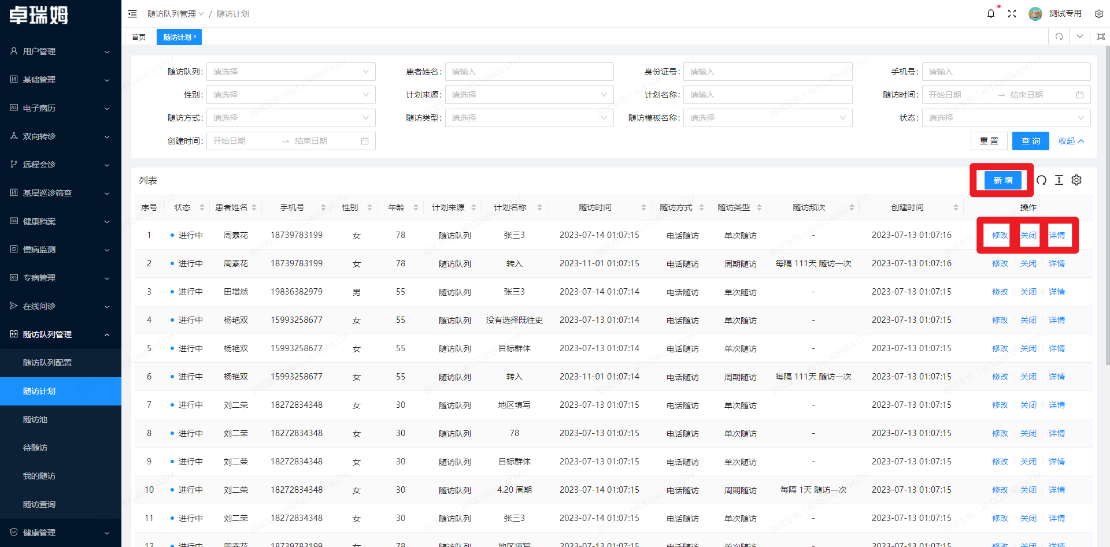
Task: Select 随访池 in sidebar menu
Action: [35, 419]
